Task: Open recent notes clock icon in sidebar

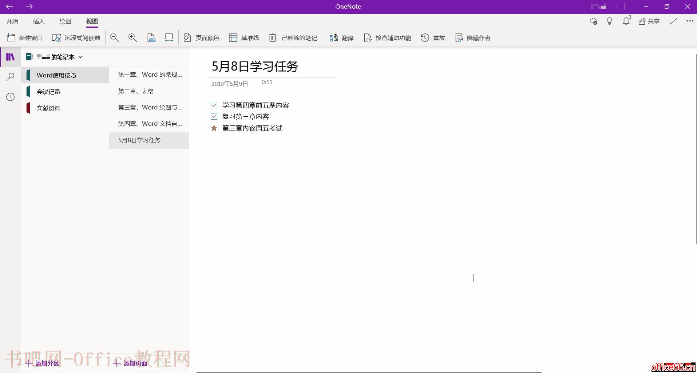Action: point(10,97)
